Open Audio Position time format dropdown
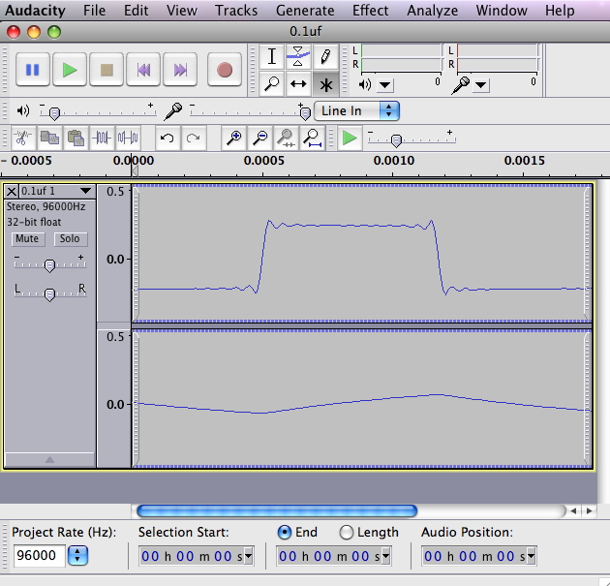The height and width of the screenshot is (586, 610). click(531, 556)
